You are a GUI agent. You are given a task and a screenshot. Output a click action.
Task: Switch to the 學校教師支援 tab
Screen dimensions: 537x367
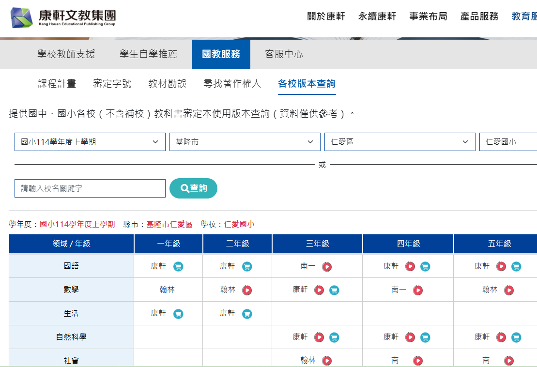coord(66,54)
